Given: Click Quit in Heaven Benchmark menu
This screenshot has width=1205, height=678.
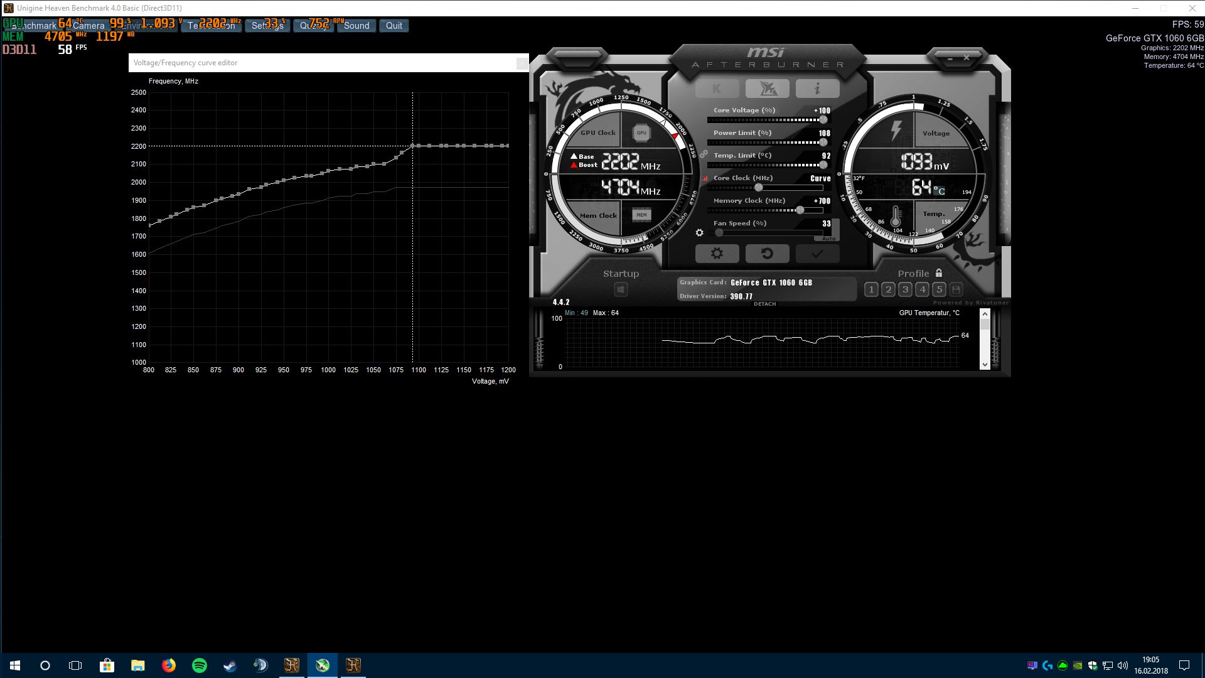Looking at the screenshot, I should (x=394, y=26).
